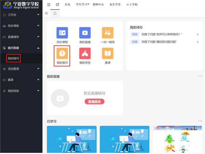Go to 首页 in top navigation
This screenshot has width=205, height=154.
pyautogui.click(x=67, y=4)
